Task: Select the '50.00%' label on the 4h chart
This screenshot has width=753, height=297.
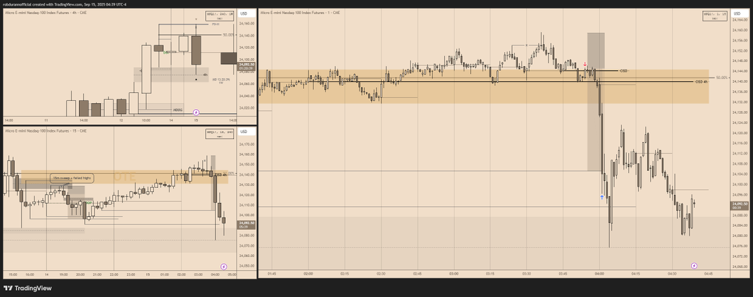Action: tap(228, 35)
